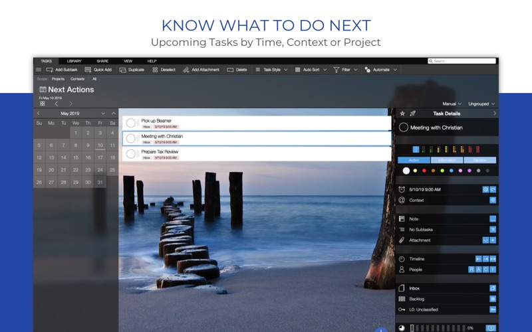This screenshot has width=532, height=332.
Task: Click the Add Subtask toolbar icon
Action: tap(49, 70)
